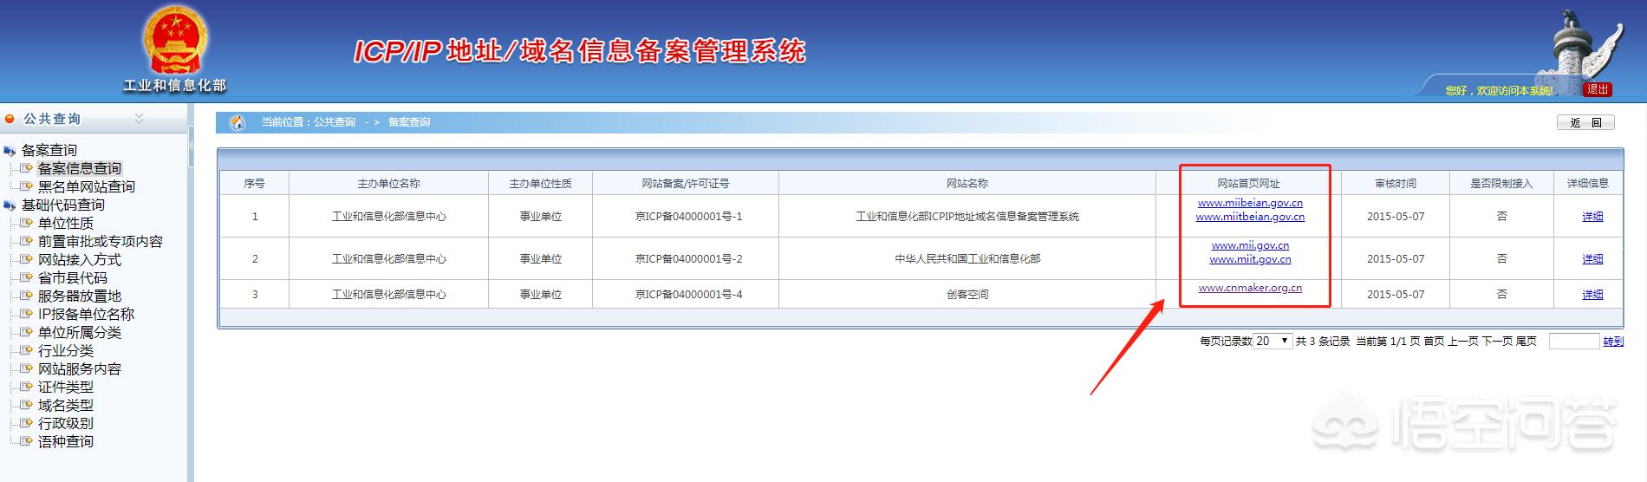Open 行政级别 lookup

point(65,423)
